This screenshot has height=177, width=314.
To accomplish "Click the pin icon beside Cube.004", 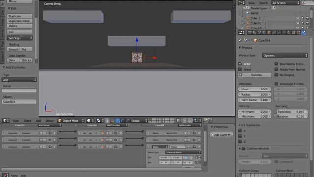I will [x=240, y=40].
